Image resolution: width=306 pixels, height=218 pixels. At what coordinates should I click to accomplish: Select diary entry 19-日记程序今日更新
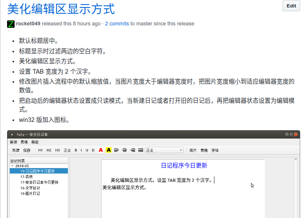pos(39,171)
